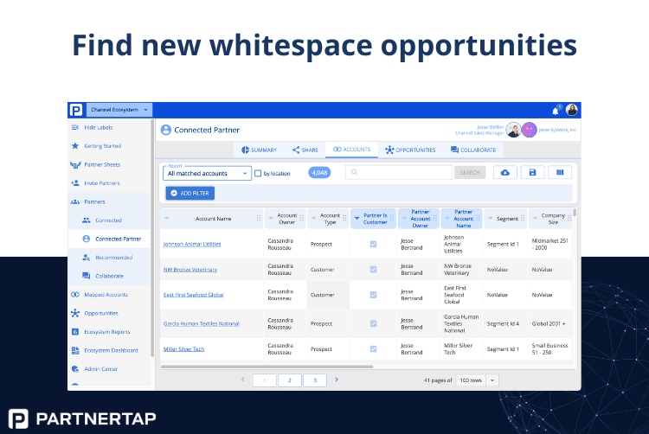
Task: Open the 100 rows per page dropdown
Action: pos(477,380)
